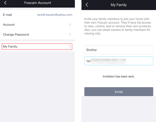Tap the My Family header title
The height and width of the screenshot is (122, 156).
pos(119,5)
